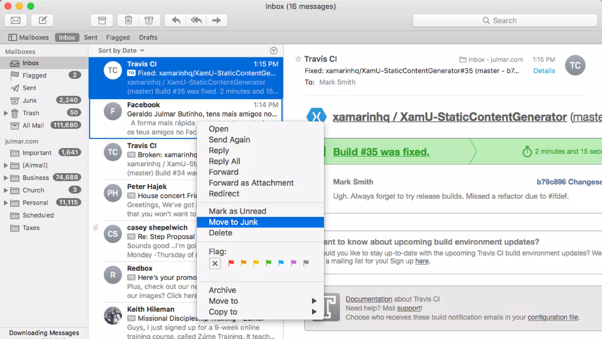Choose Move to Junk in context menu

(233, 222)
